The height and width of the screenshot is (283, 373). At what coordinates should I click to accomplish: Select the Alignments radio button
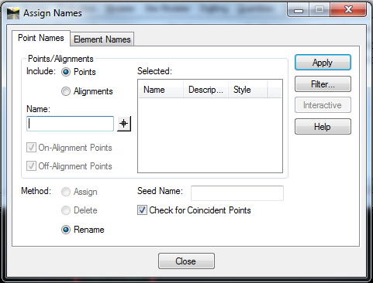coord(66,91)
